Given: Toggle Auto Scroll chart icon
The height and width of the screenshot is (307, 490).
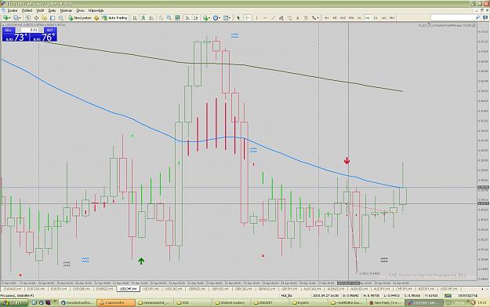Looking at the screenshot, I should 187,18.
